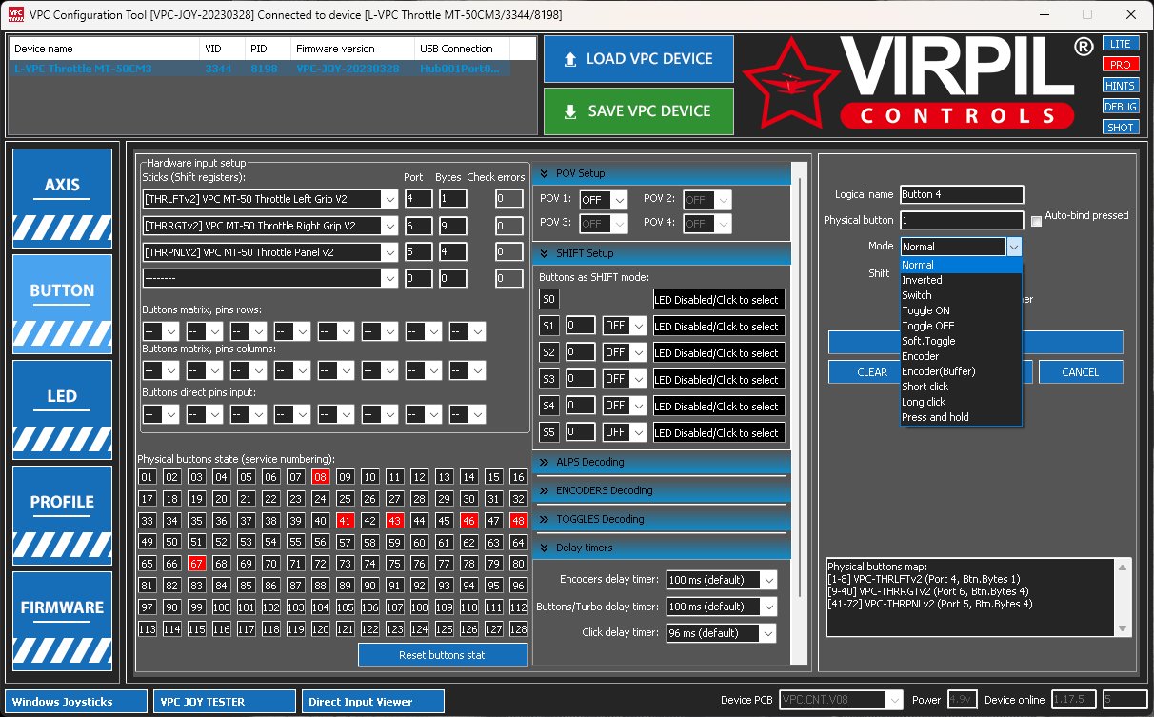The height and width of the screenshot is (717, 1154).
Task: Click physical button 08 indicator
Action: point(320,477)
